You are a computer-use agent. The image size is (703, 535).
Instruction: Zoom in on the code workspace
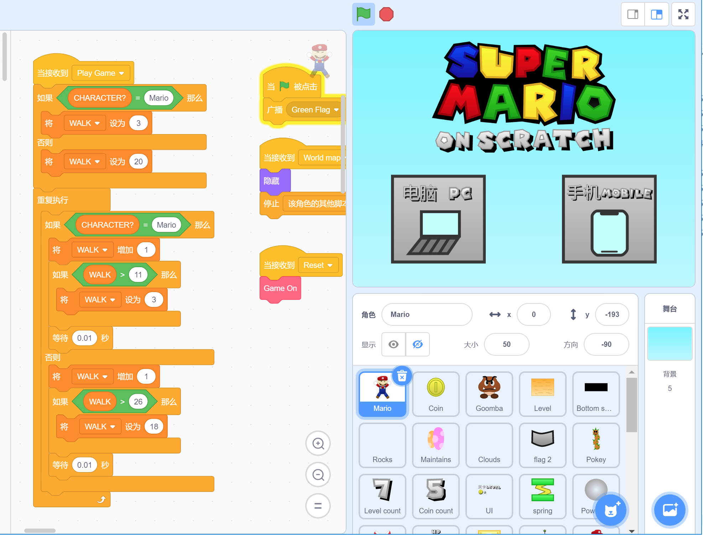coord(318,443)
